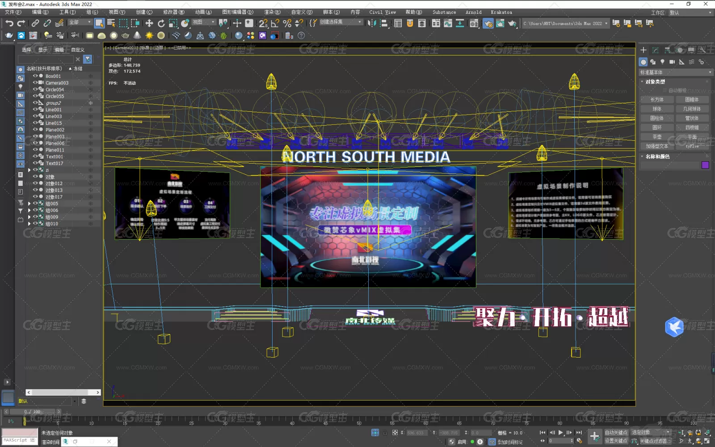Viewport: 715px width, 447px height.
Task: Toggle visibility of Camera003
Action: coord(35,83)
